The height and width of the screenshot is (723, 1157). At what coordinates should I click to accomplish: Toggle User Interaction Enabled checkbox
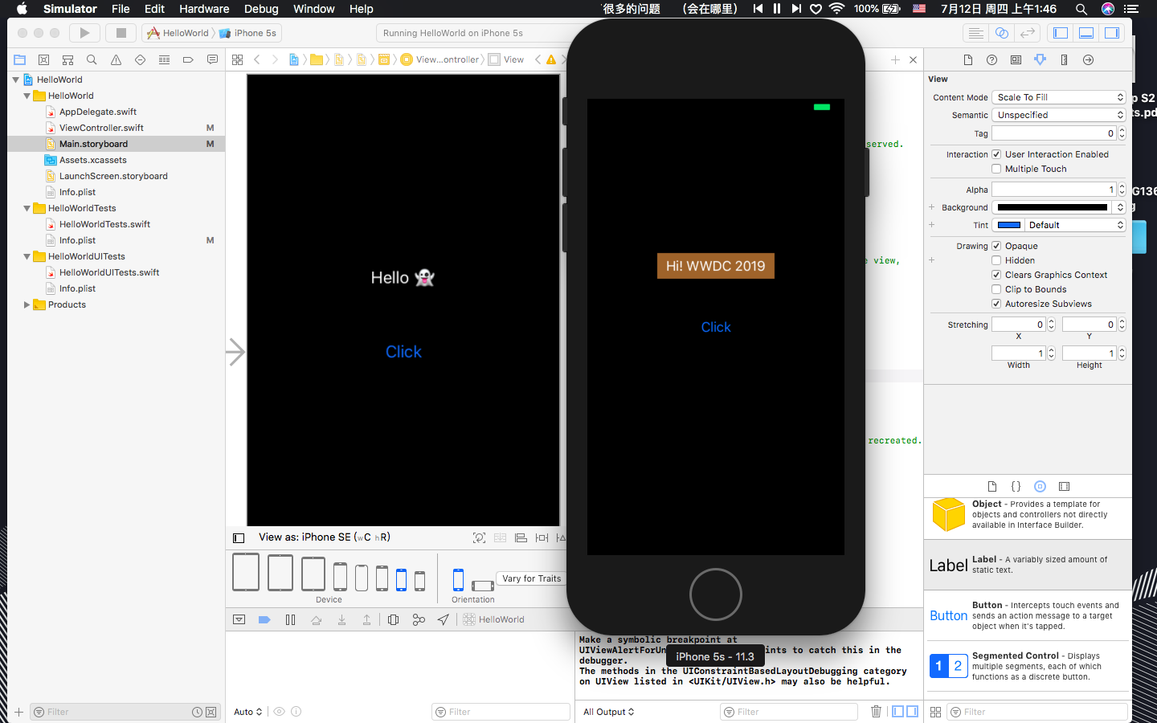point(996,154)
